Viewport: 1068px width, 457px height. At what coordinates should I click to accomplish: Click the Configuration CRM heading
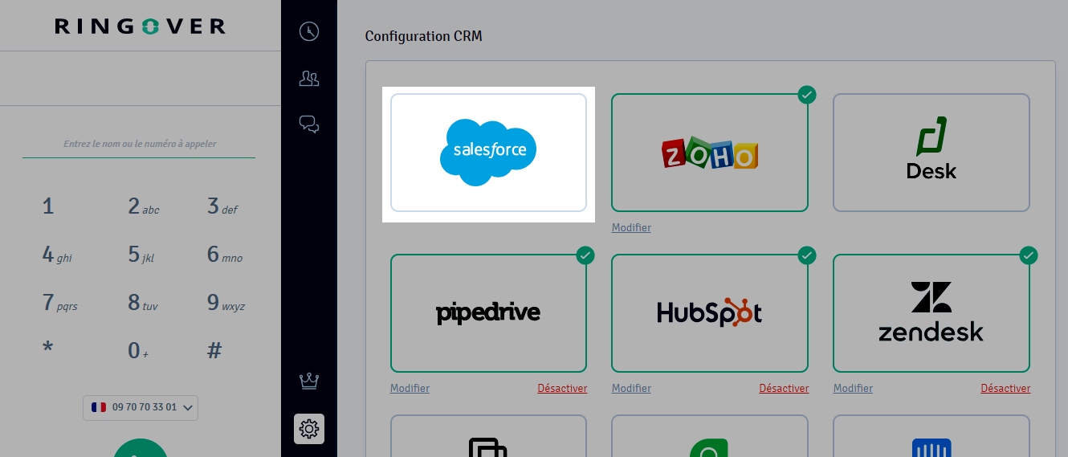424,36
